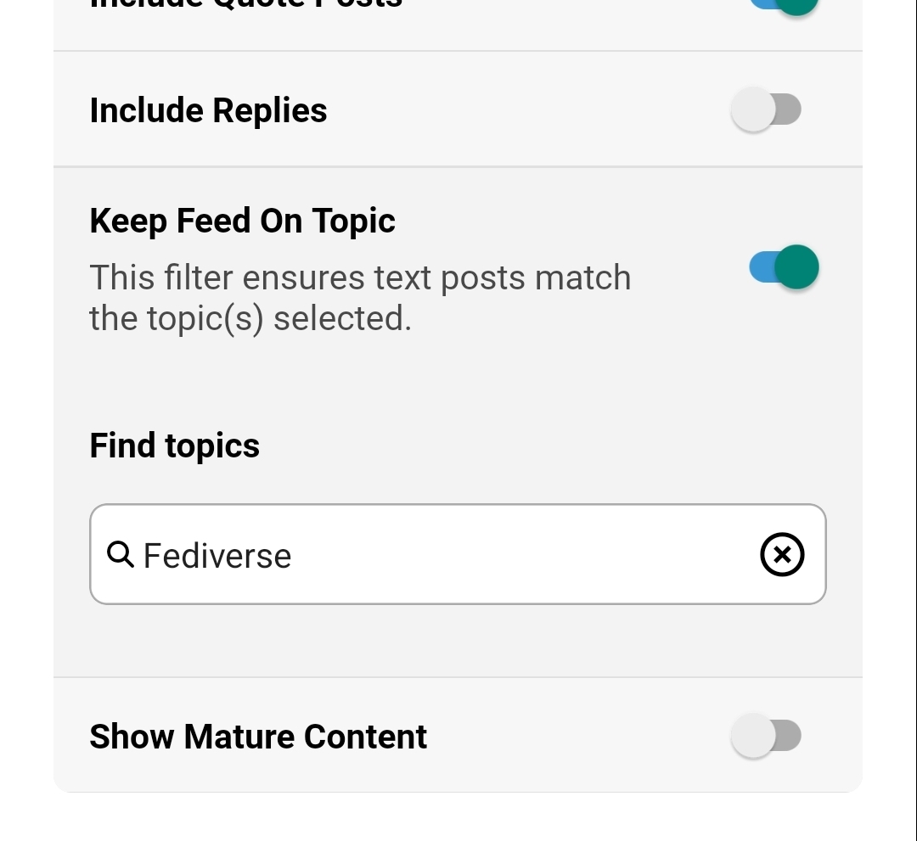Select the Include Replies label
Viewport: 917px width, 841px height.
pos(208,110)
